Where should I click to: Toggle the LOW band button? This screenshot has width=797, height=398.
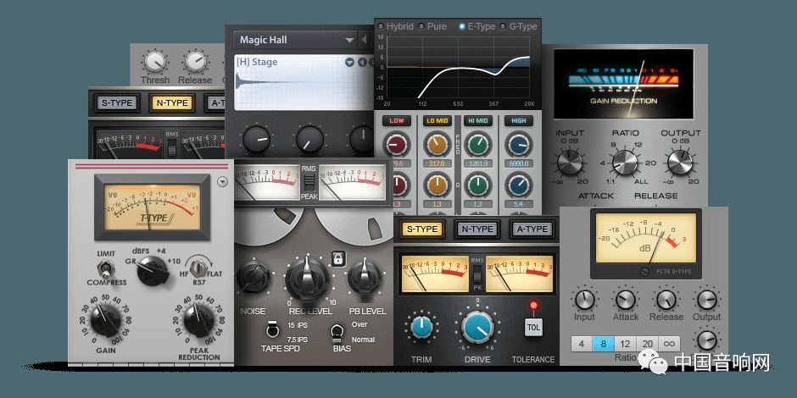[397, 121]
